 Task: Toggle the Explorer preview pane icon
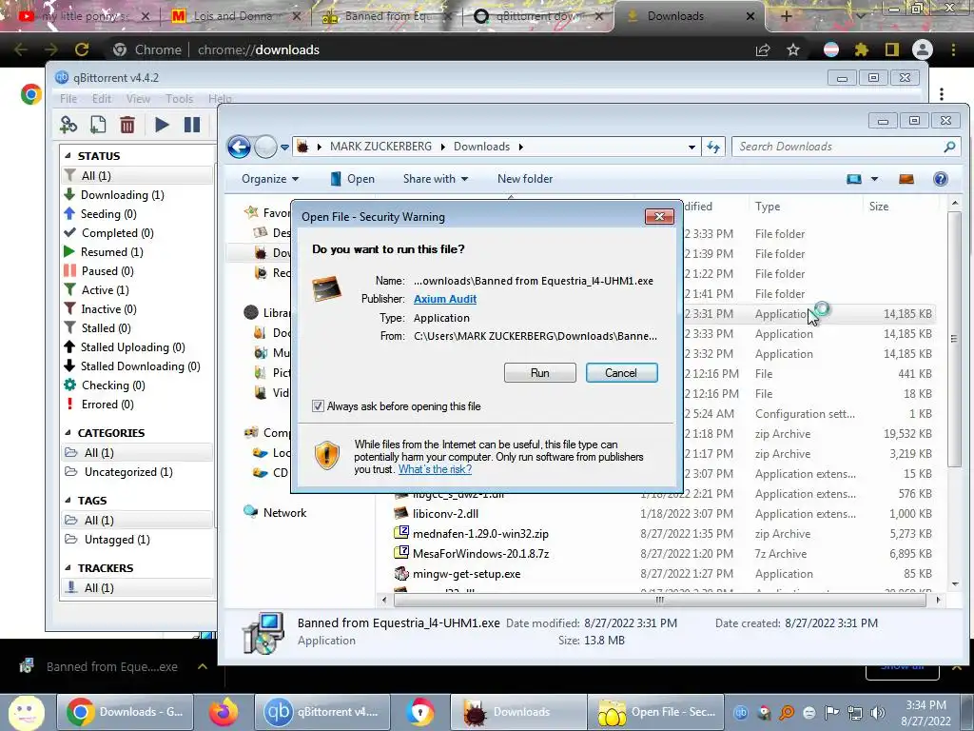[906, 179]
